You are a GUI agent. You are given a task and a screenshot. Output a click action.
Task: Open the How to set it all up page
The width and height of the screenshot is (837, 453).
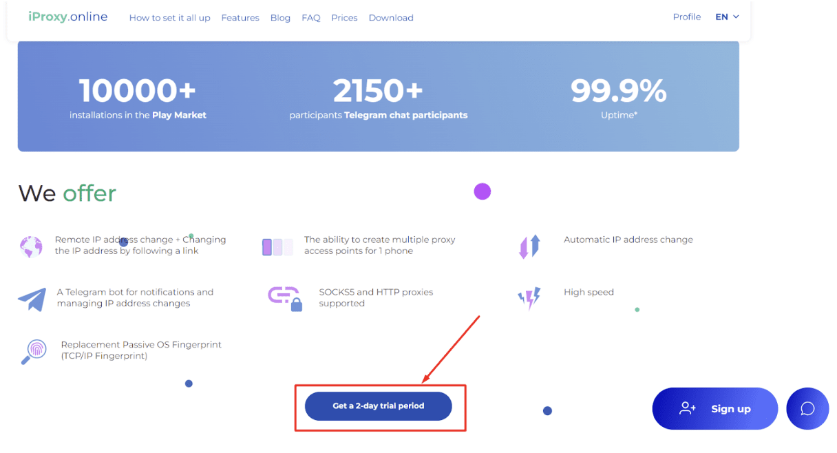(169, 18)
